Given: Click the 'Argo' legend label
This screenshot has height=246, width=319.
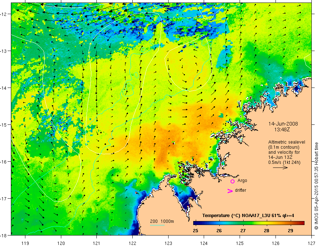Looking at the screenshot, I should [x=242, y=181].
